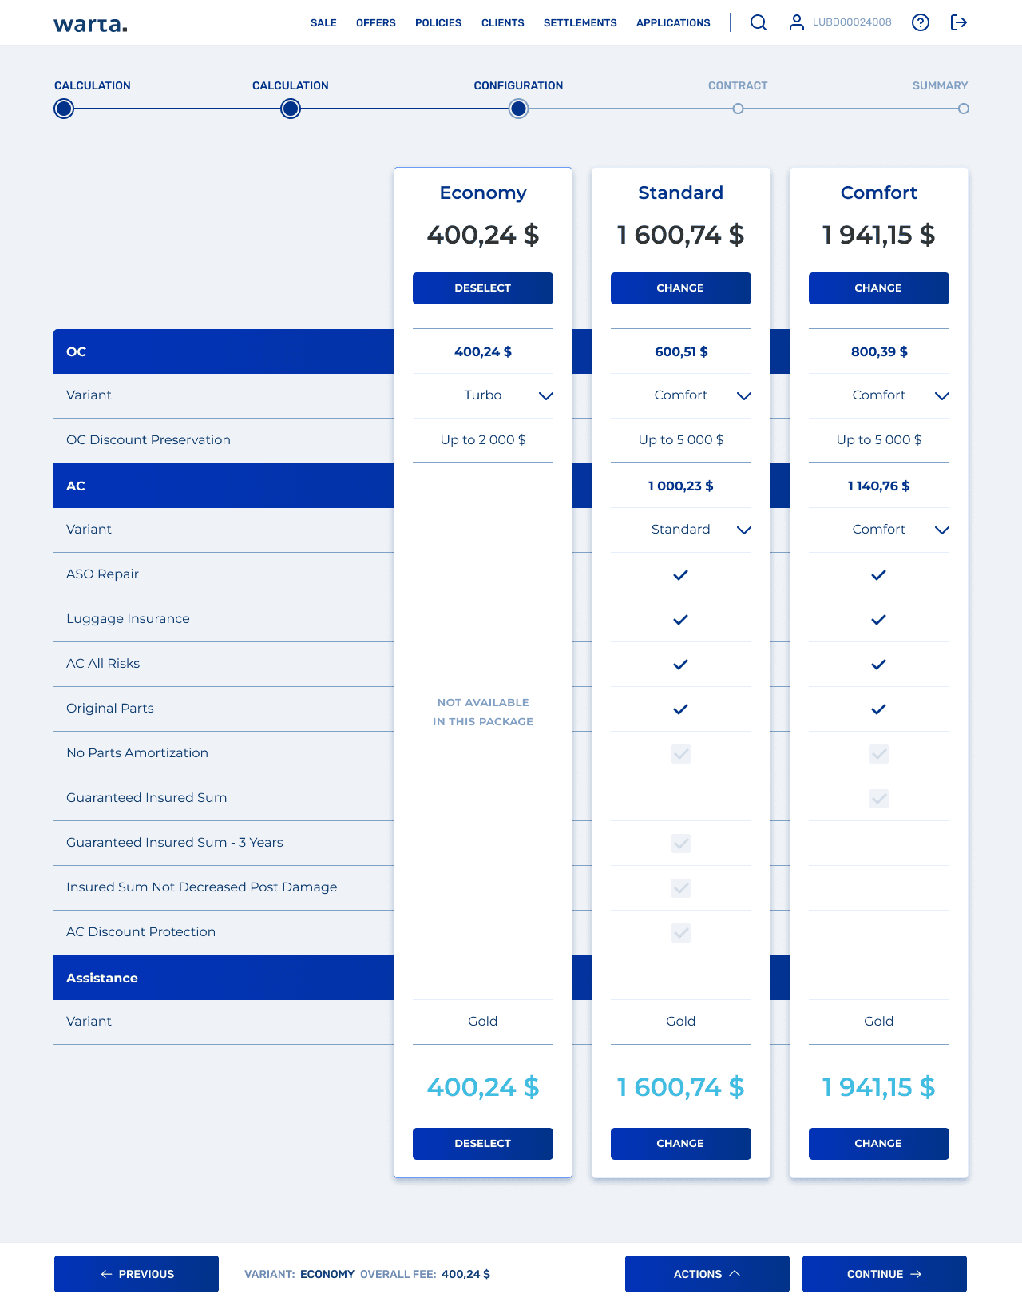
Task: Toggle Guaranteed Insured Sum checkbox in Comfort column
Action: tap(879, 799)
